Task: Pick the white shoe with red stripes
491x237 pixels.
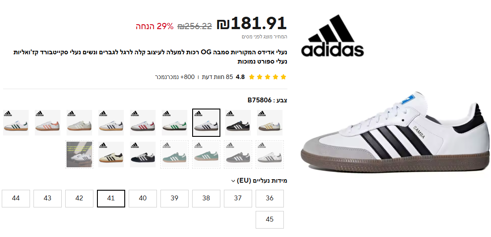Action: pyautogui.click(x=143, y=123)
